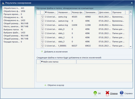The image size is (135, 99).
Task: Select the aamu.log file name cell
Action: coord(63,17)
